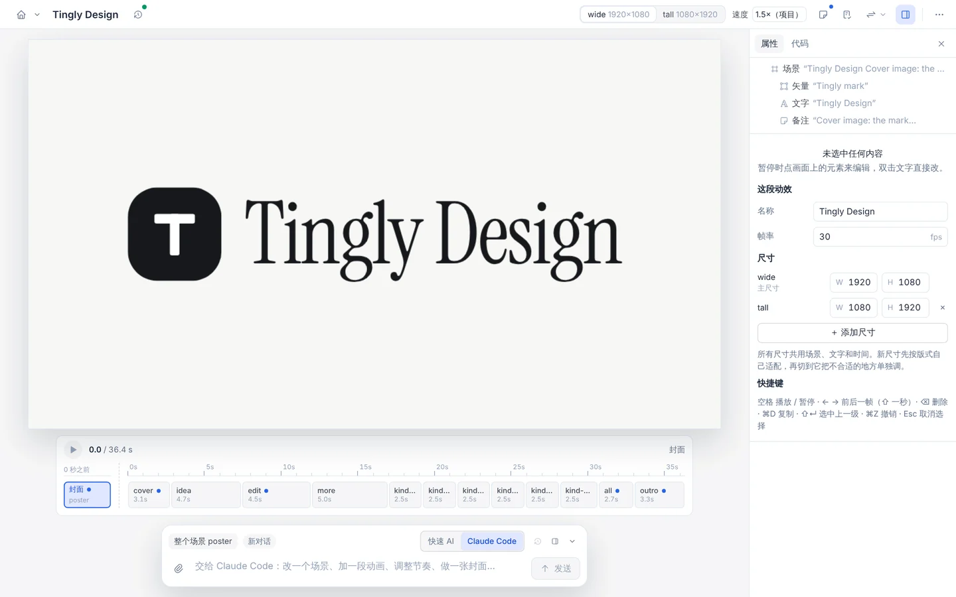Click the swap arrows icon in the toolbar
The image size is (956, 597).
(x=870, y=15)
